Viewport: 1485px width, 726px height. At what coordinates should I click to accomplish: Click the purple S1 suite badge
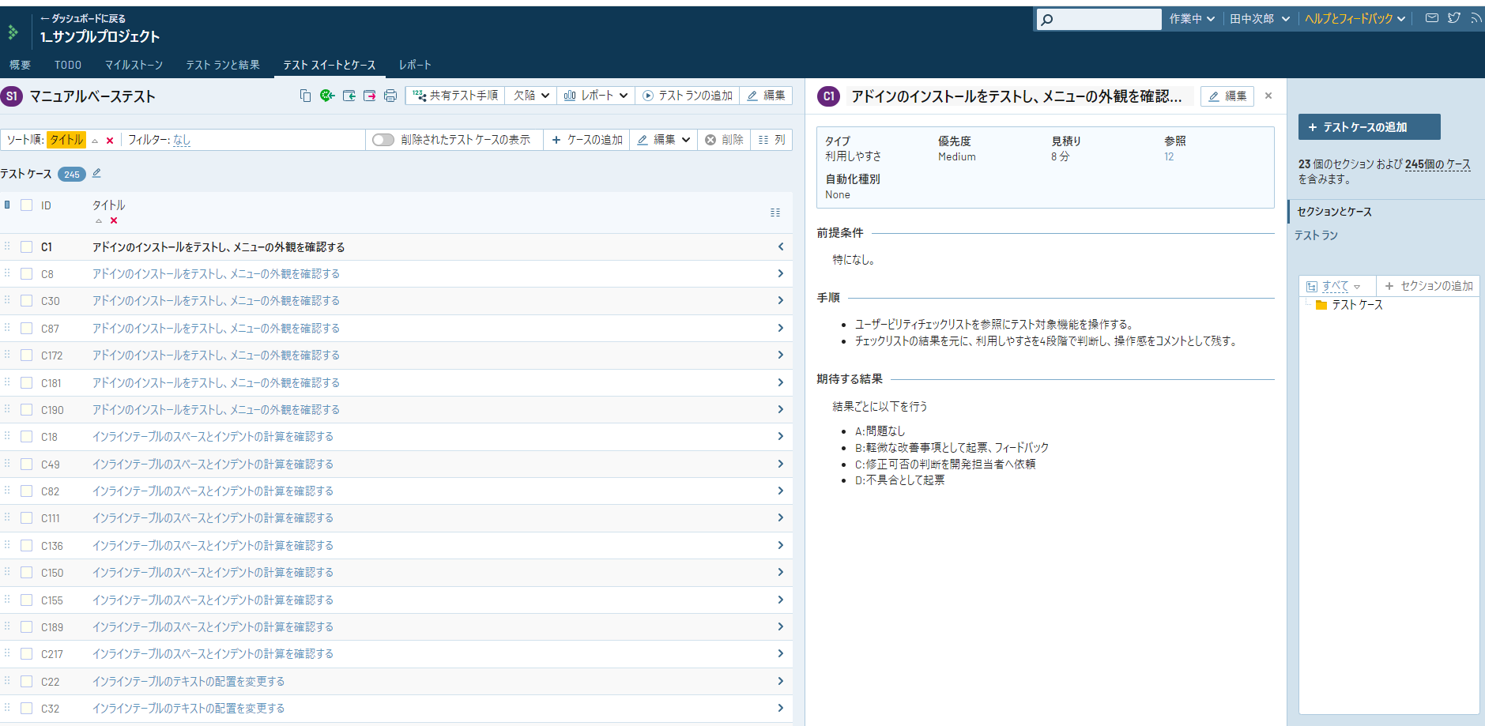(12, 96)
